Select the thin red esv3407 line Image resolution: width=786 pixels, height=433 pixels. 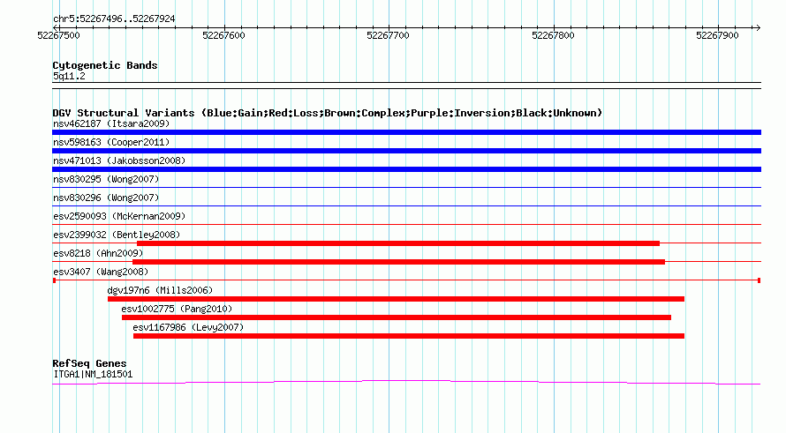tap(406, 280)
